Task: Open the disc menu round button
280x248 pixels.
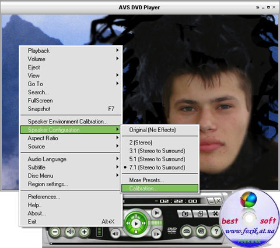Action: pyautogui.click(x=201, y=231)
